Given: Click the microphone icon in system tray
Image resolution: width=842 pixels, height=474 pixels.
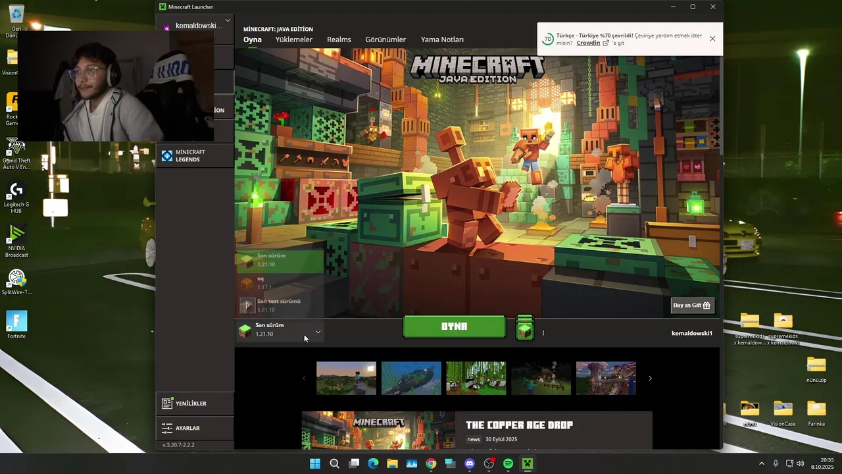Looking at the screenshot, I should (x=776, y=463).
